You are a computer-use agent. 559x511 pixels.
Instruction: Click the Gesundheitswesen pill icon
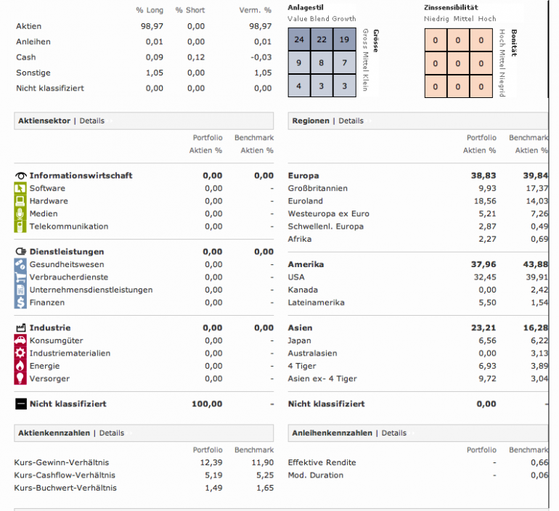(20, 264)
